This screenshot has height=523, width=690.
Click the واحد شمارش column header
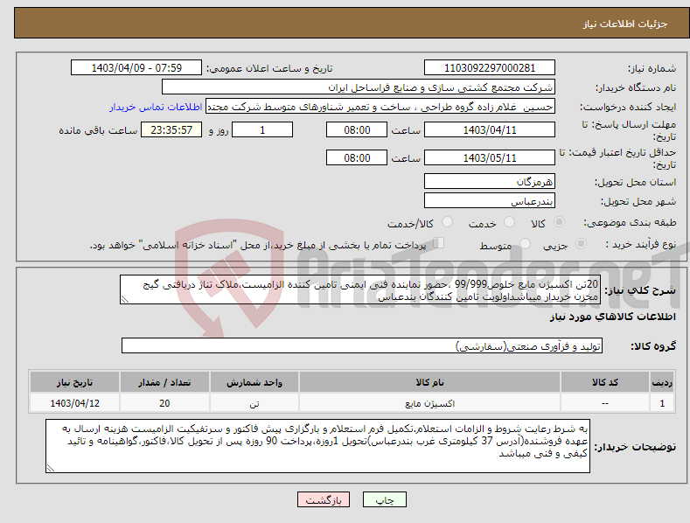coord(254,382)
